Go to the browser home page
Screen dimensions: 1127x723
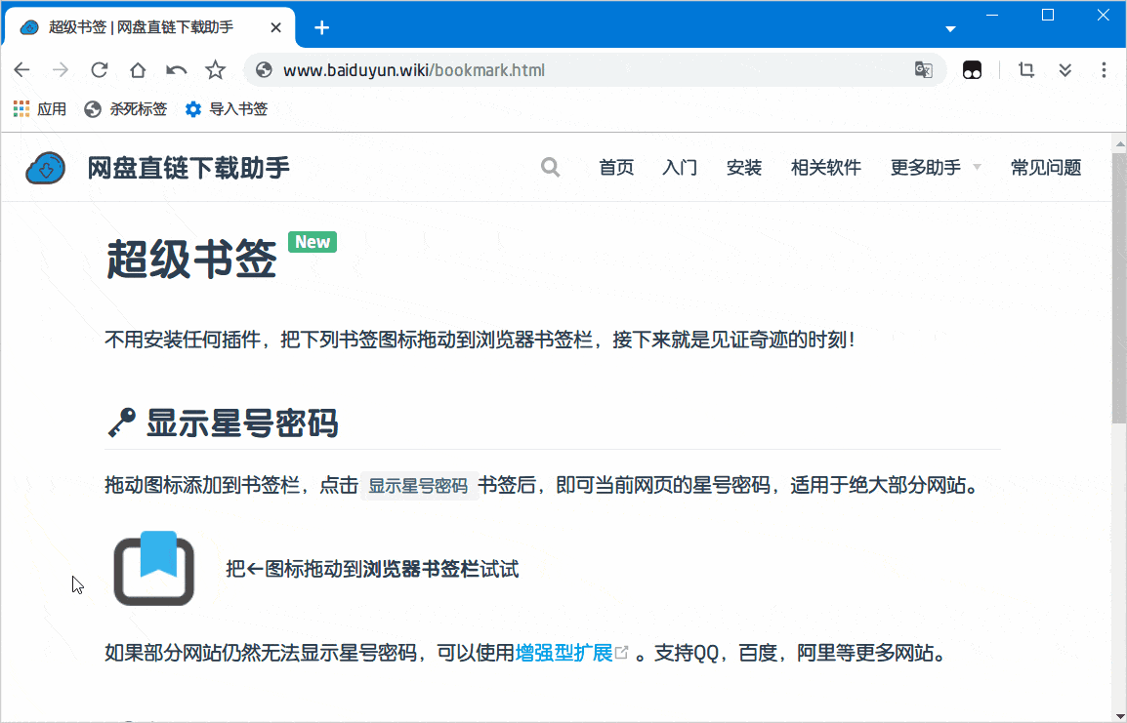(x=138, y=69)
